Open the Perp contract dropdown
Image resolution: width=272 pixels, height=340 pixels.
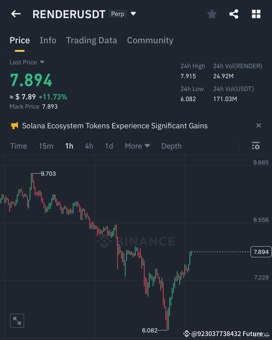click(x=121, y=14)
